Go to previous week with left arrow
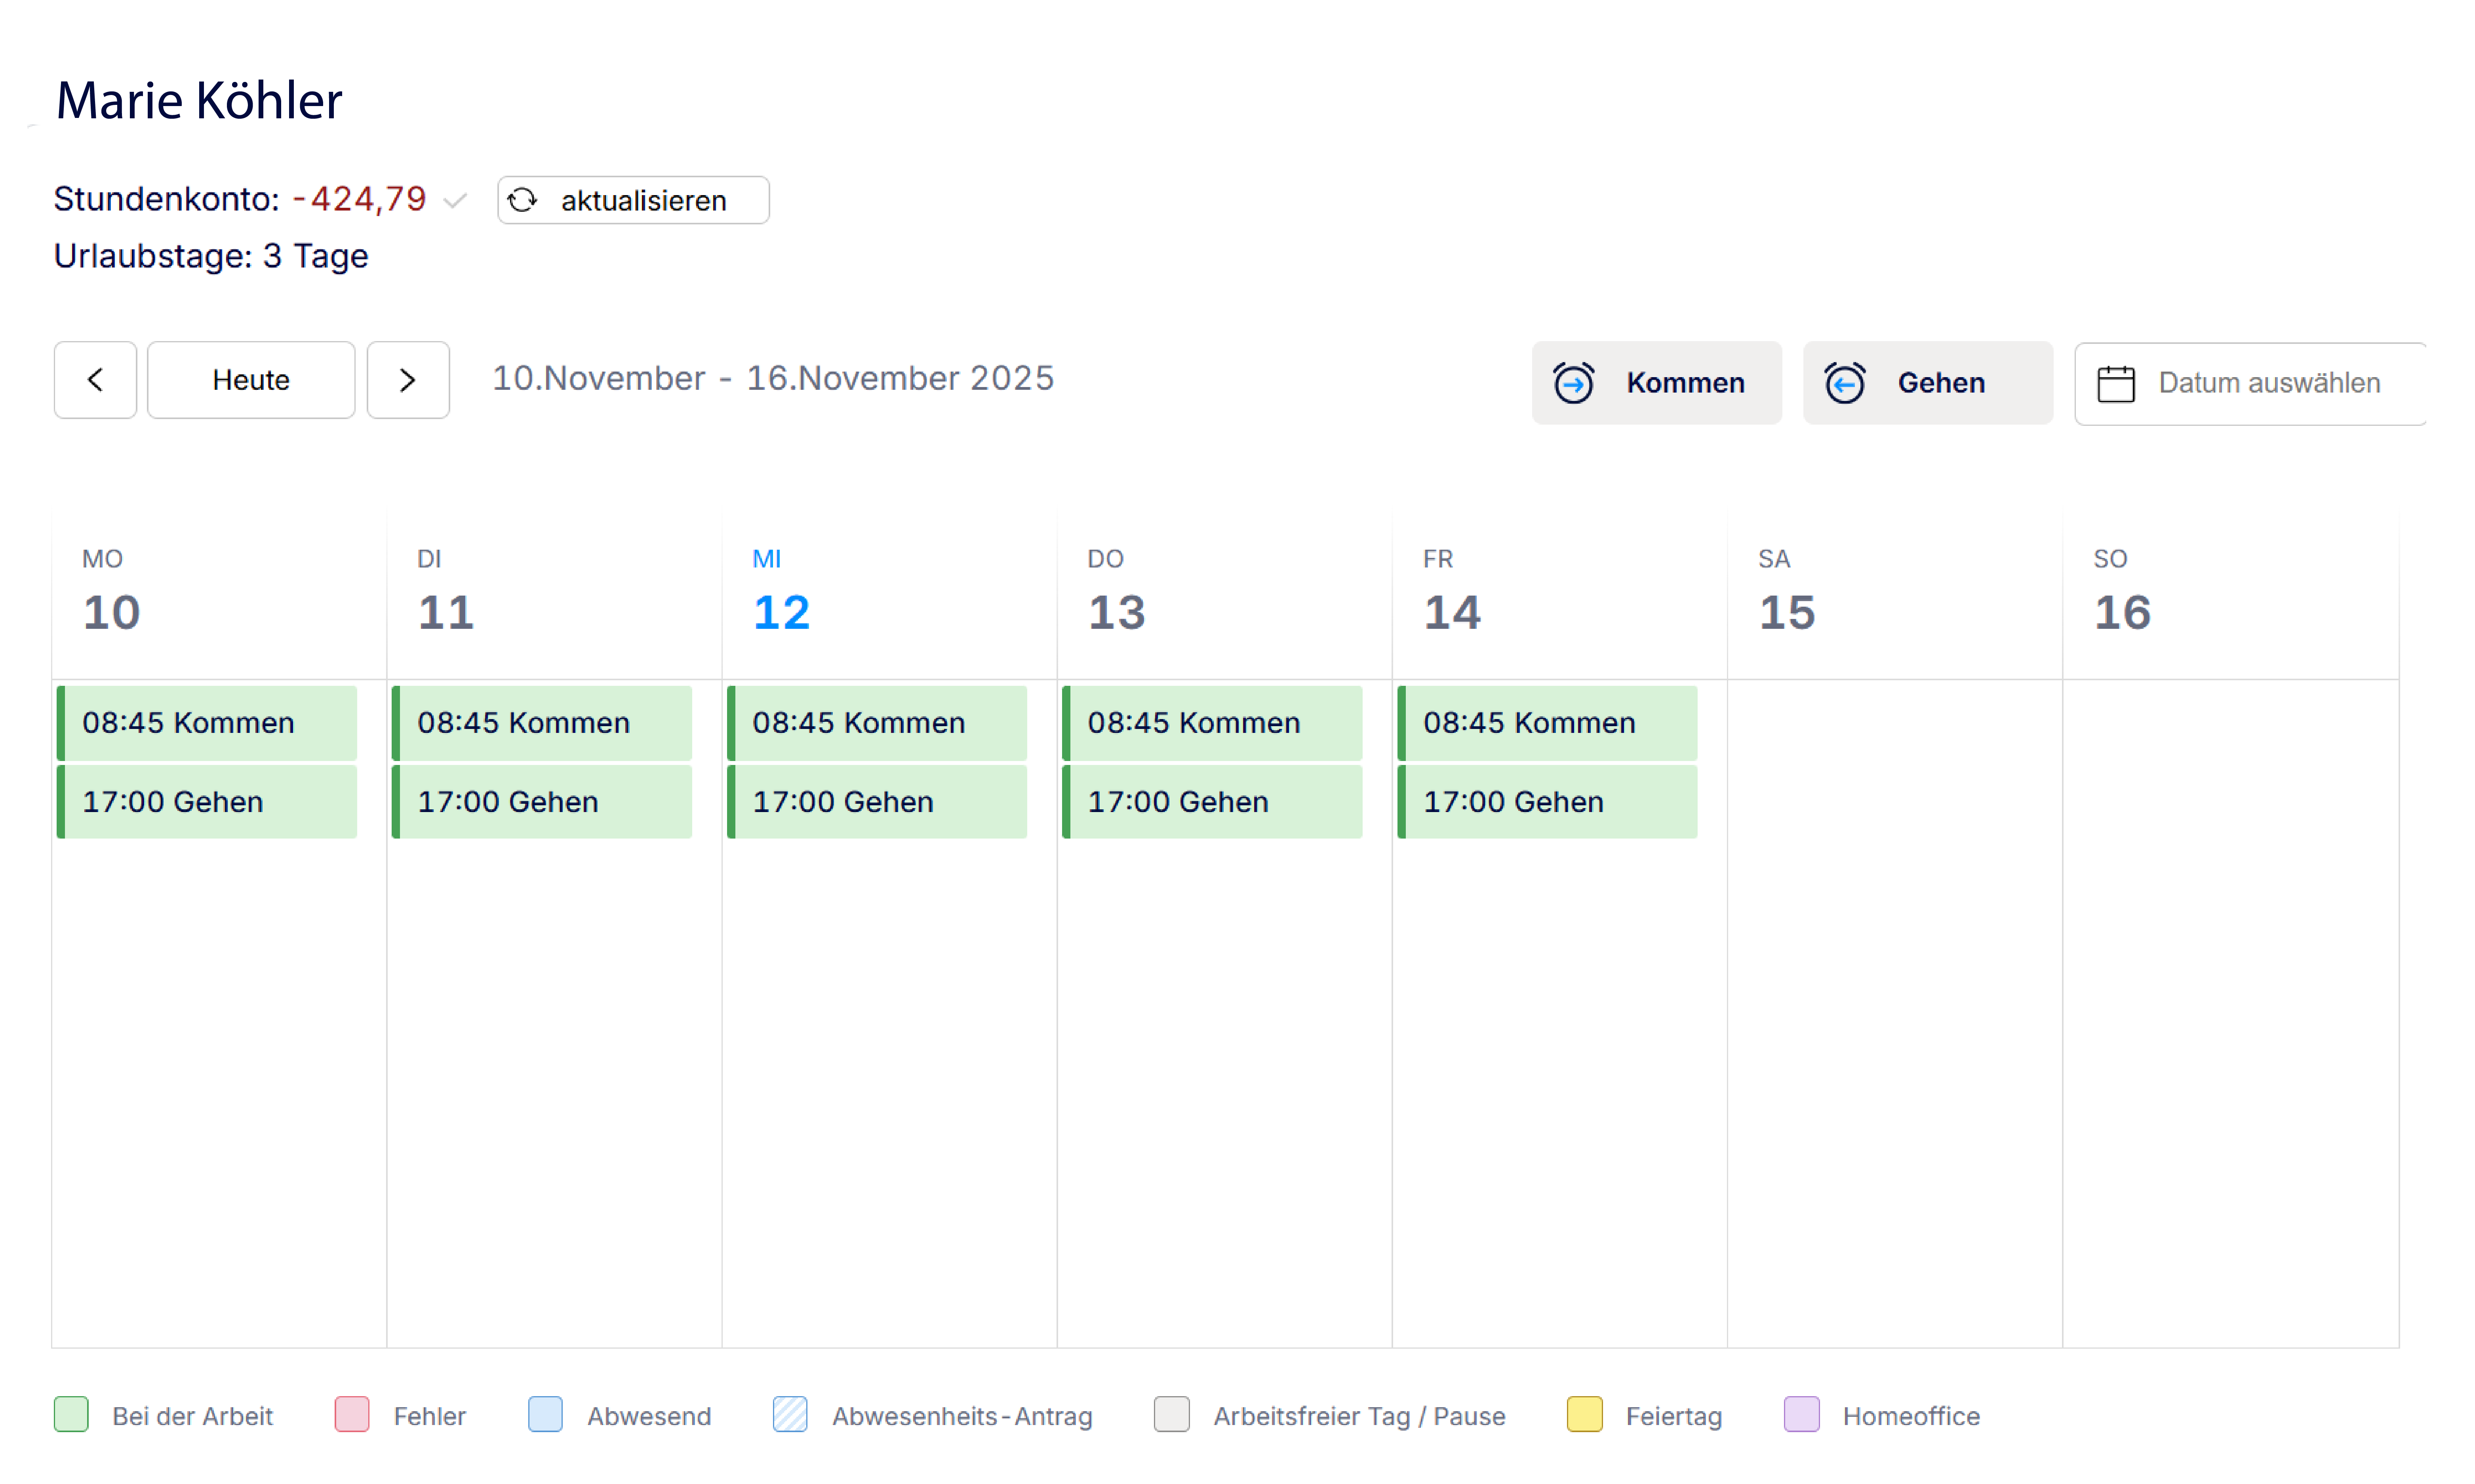Viewport: 2475px width, 1484px height. (95, 380)
